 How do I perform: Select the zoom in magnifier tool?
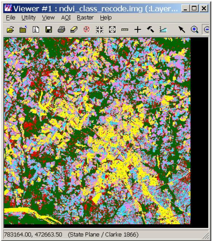[195, 29]
